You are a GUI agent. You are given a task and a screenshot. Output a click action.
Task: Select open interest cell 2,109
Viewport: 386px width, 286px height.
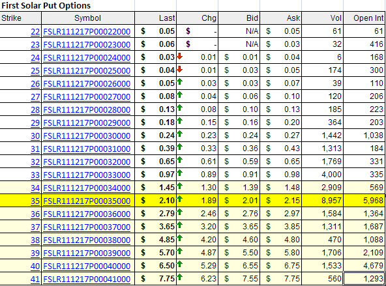click(364, 253)
